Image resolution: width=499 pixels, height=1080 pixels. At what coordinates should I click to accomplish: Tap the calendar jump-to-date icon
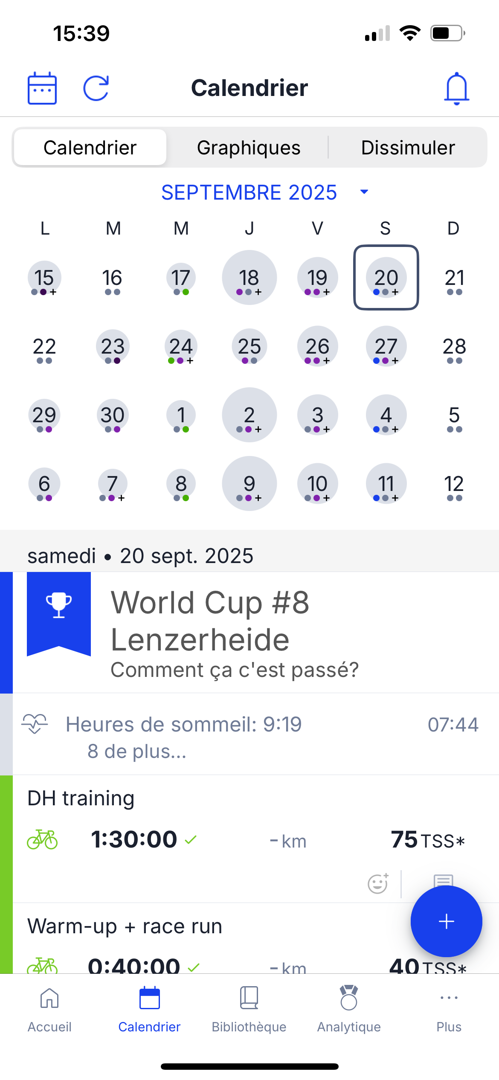click(x=42, y=88)
